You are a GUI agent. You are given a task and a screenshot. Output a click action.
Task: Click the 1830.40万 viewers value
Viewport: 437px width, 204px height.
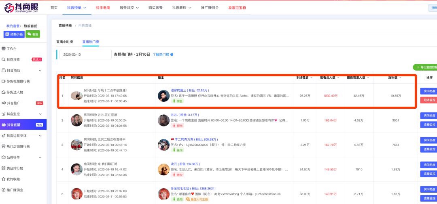330,96
